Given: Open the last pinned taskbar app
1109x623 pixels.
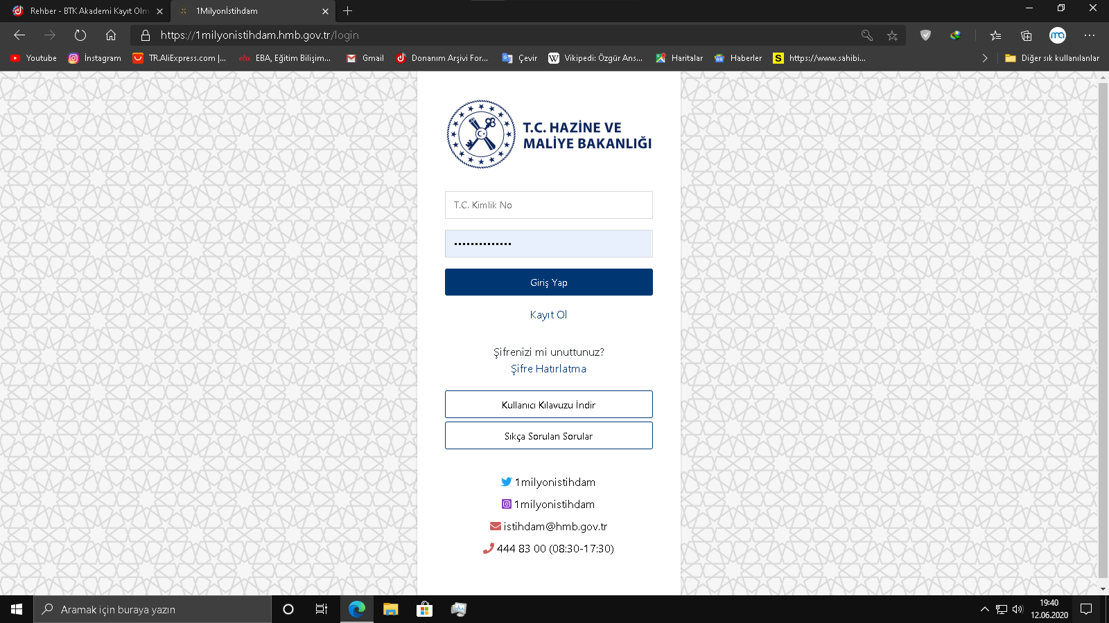Looking at the screenshot, I should pyautogui.click(x=458, y=609).
